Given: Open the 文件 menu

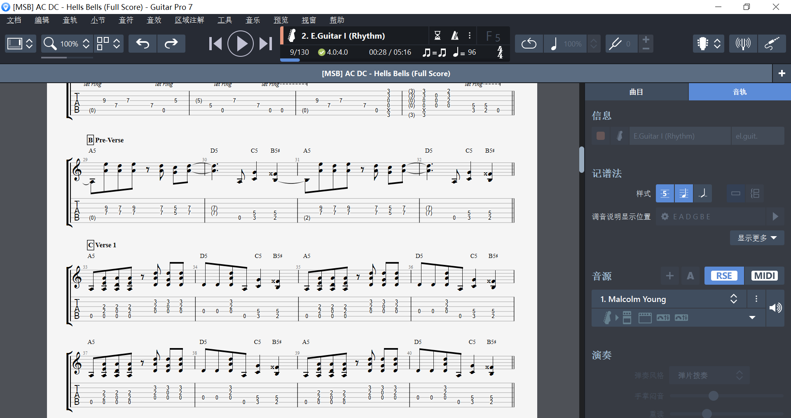Looking at the screenshot, I should click(14, 20).
